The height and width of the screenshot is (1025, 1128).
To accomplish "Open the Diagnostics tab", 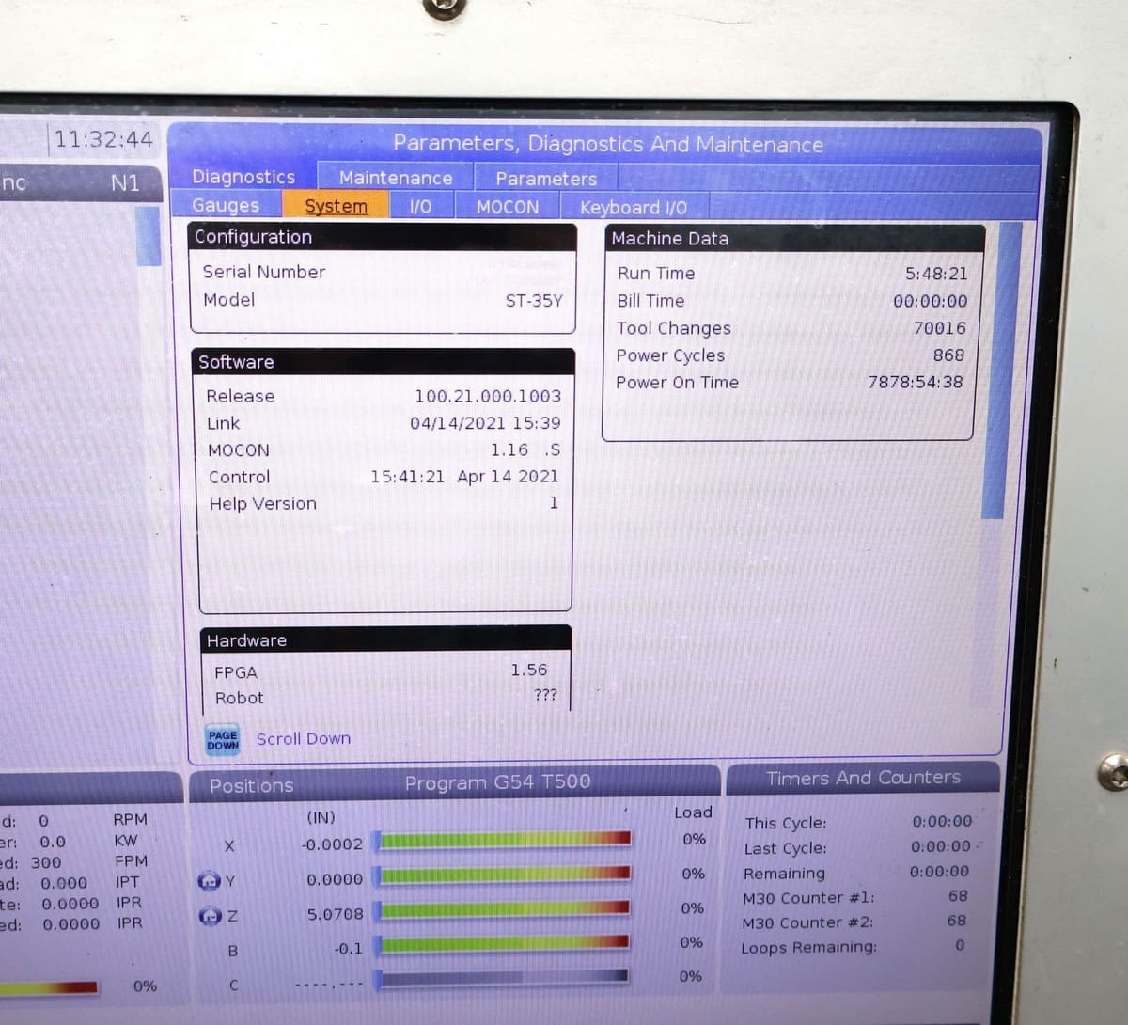I will click(243, 177).
